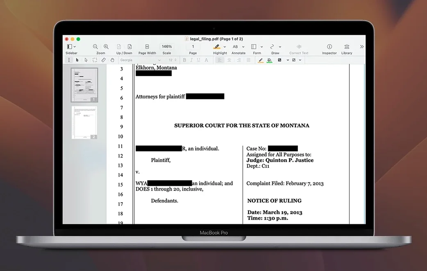Image resolution: width=427 pixels, height=271 pixels.
Task: Open the first line style dropdown arrow
Action: click(288, 60)
